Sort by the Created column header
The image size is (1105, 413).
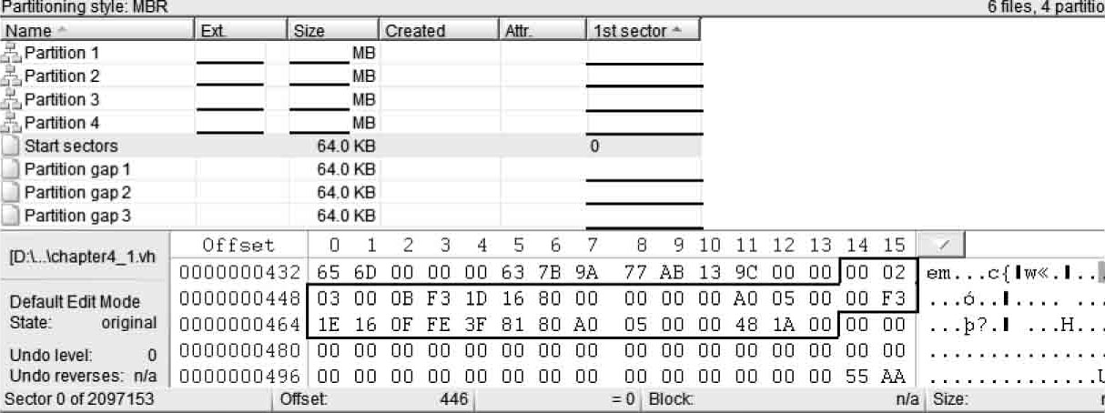tap(439, 30)
